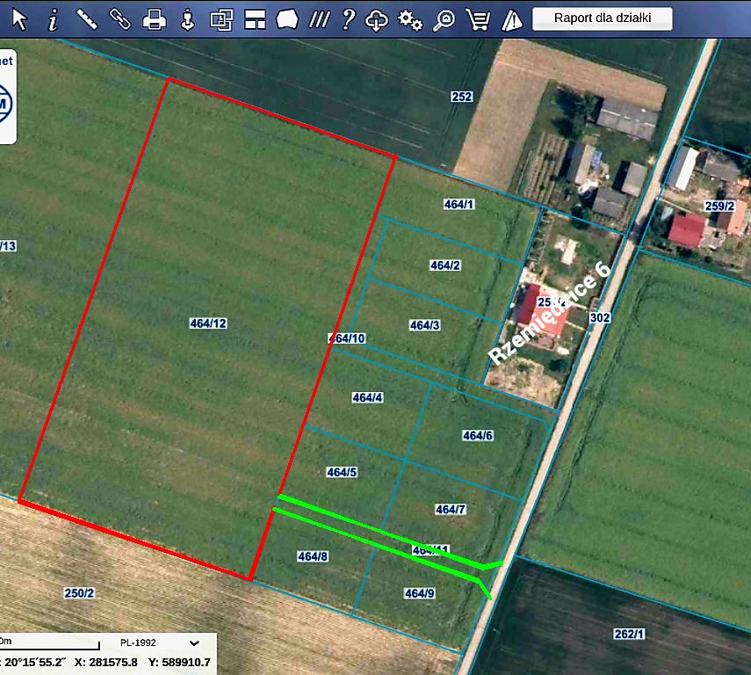Open the print map tool

click(155, 20)
